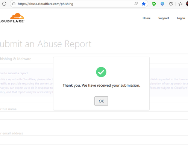
Task: Click the Cloudflare cloud logo
Action: (12, 18)
